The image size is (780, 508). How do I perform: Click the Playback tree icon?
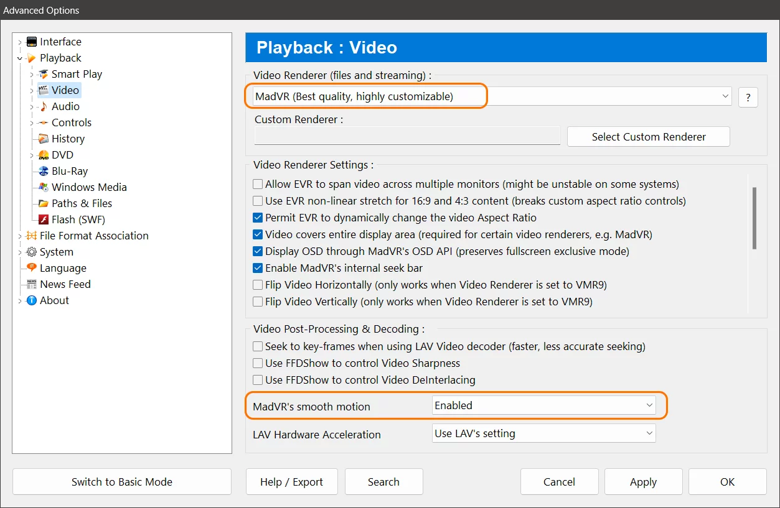tap(31, 58)
